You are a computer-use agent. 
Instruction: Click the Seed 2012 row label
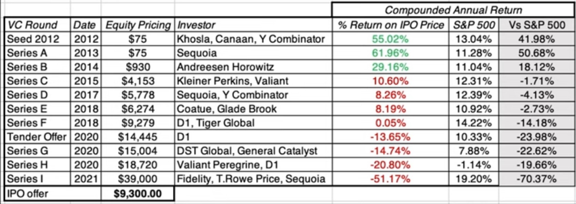[33, 39]
